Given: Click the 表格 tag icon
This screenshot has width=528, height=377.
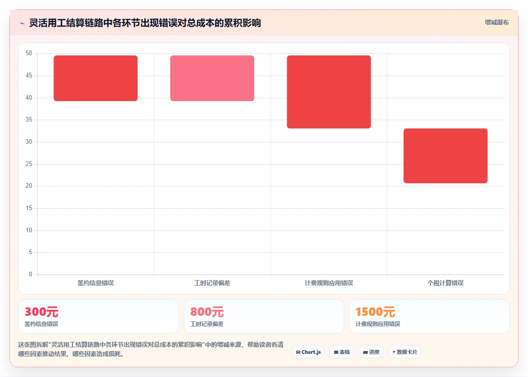Looking at the screenshot, I should coord(336,352).
